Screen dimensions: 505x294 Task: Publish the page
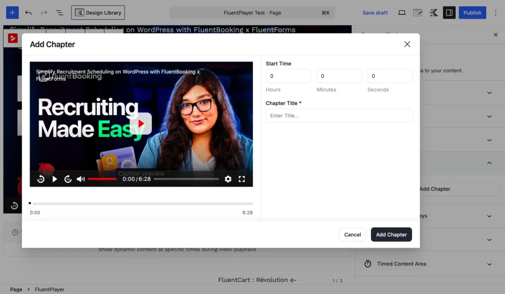coord(472,12)
